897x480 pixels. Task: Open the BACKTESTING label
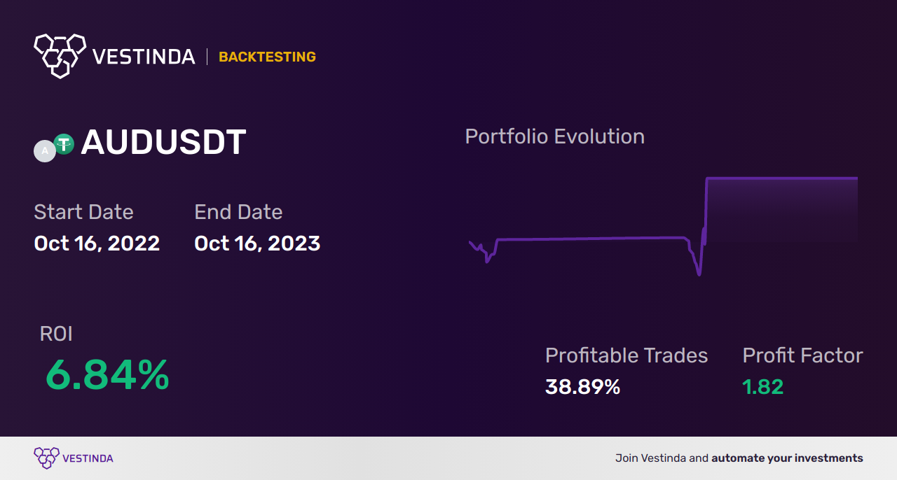(x=267, y=57)
